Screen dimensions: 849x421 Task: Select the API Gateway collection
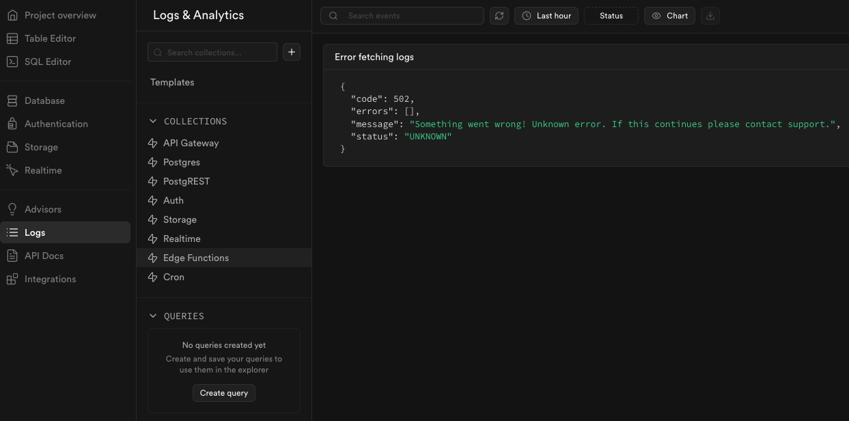click(x=191, y=143)
